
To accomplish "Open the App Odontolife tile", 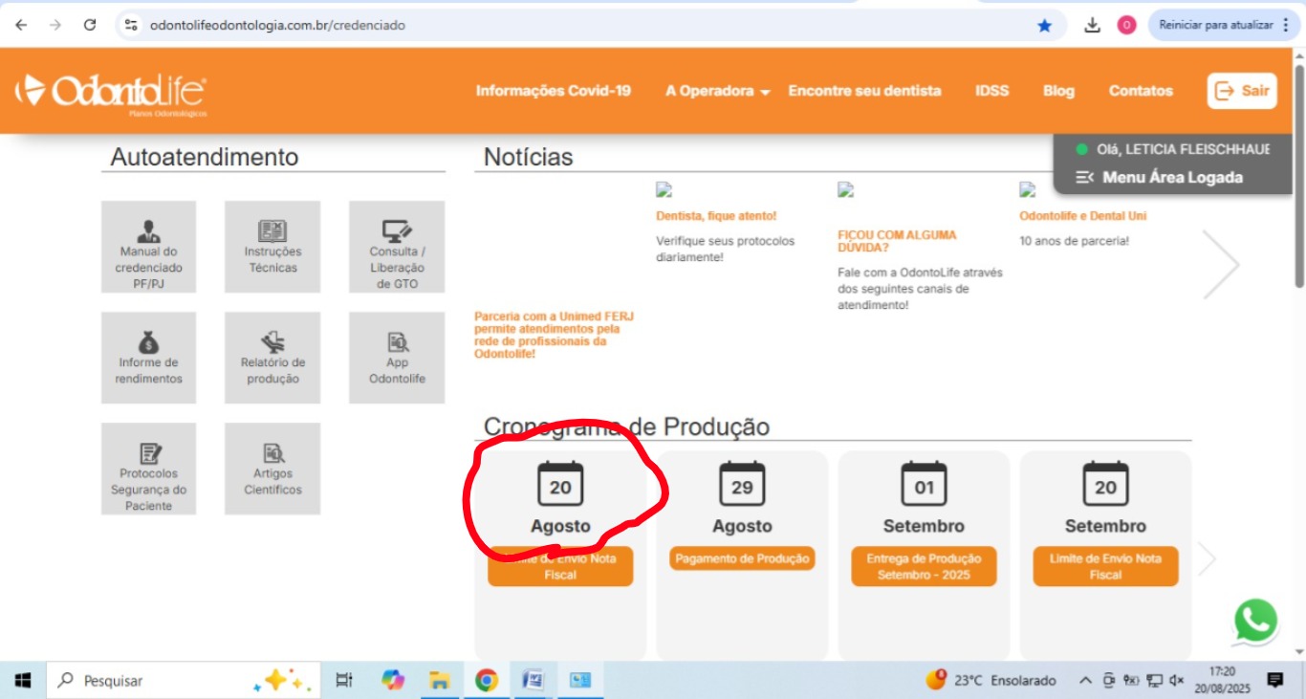I will tap(397, 358).
